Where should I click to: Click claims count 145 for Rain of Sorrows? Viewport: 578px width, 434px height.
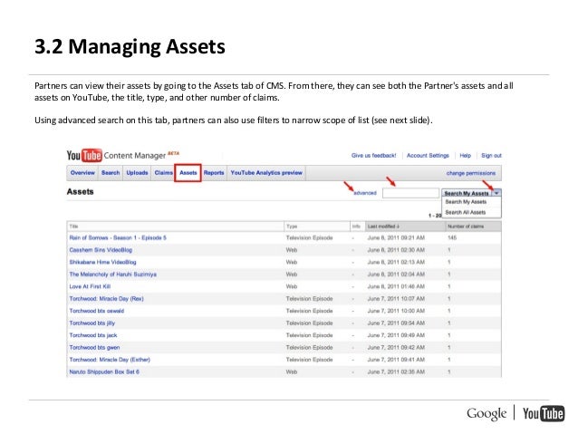click(452, 237)
